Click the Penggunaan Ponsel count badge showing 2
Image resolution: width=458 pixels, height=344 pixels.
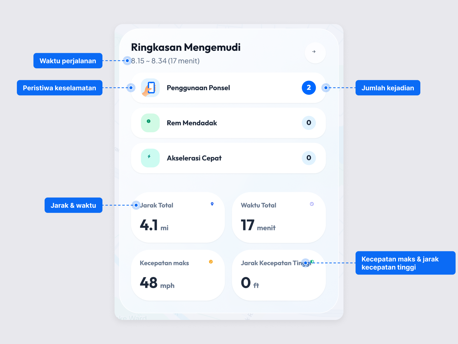point(309,88)
